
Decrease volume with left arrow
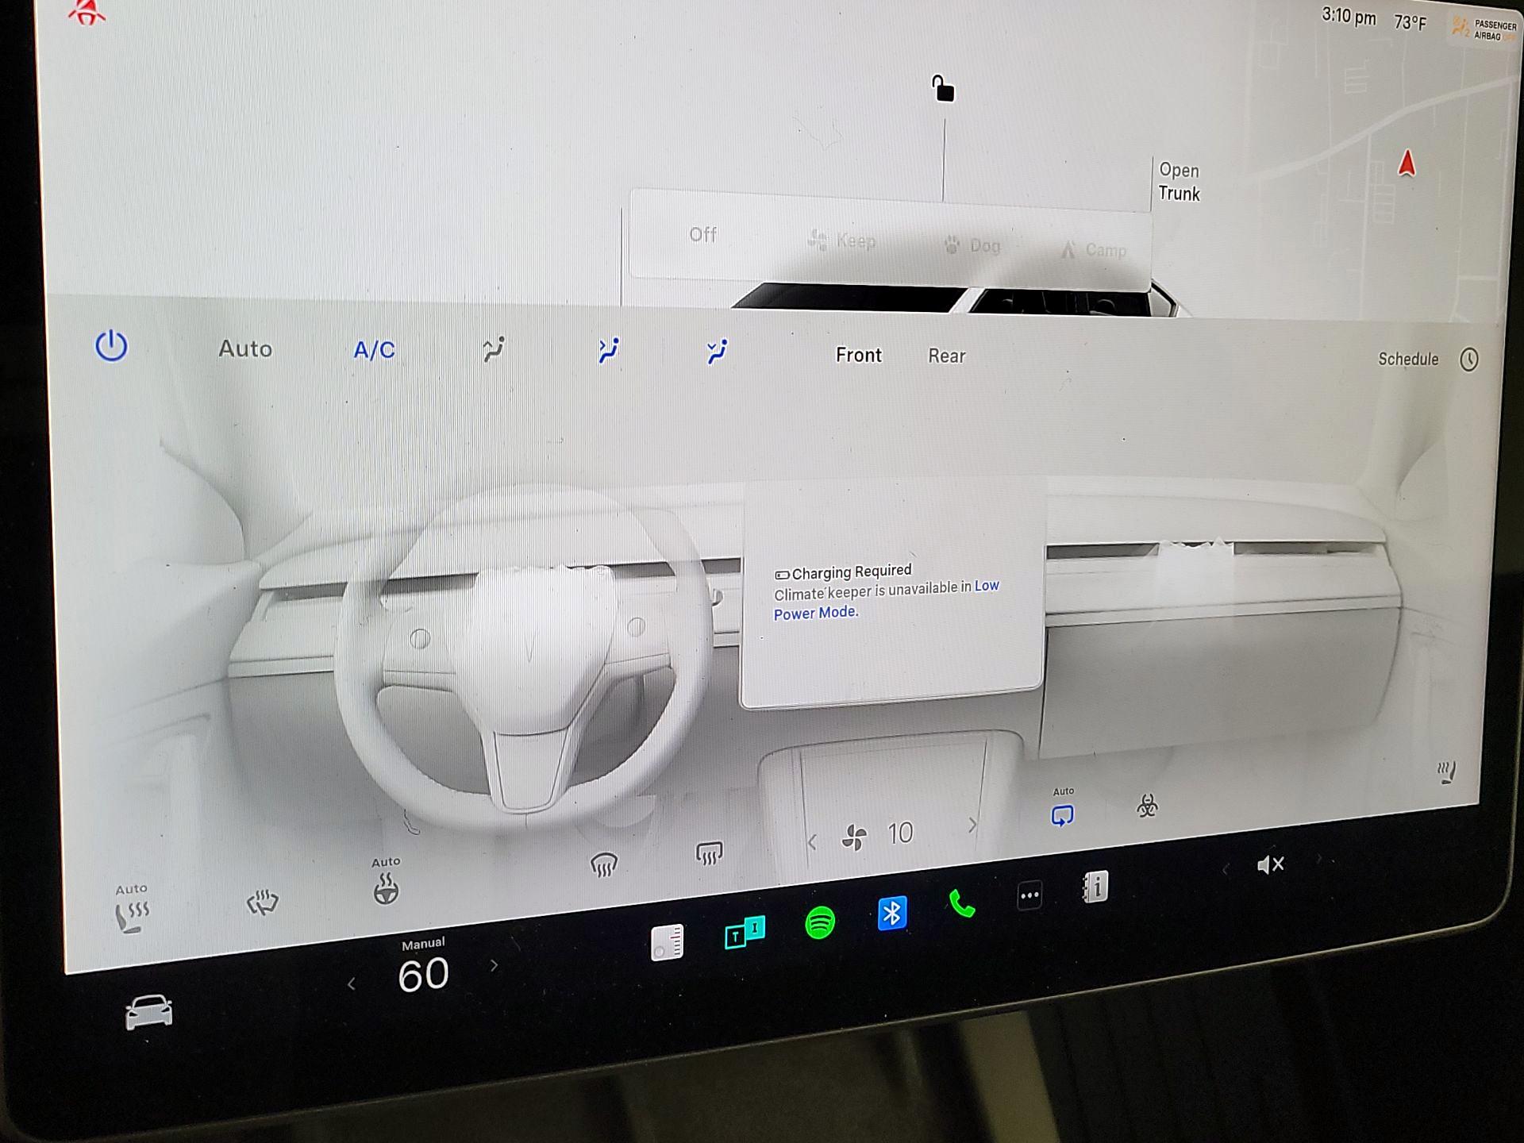pos(1225,870)
